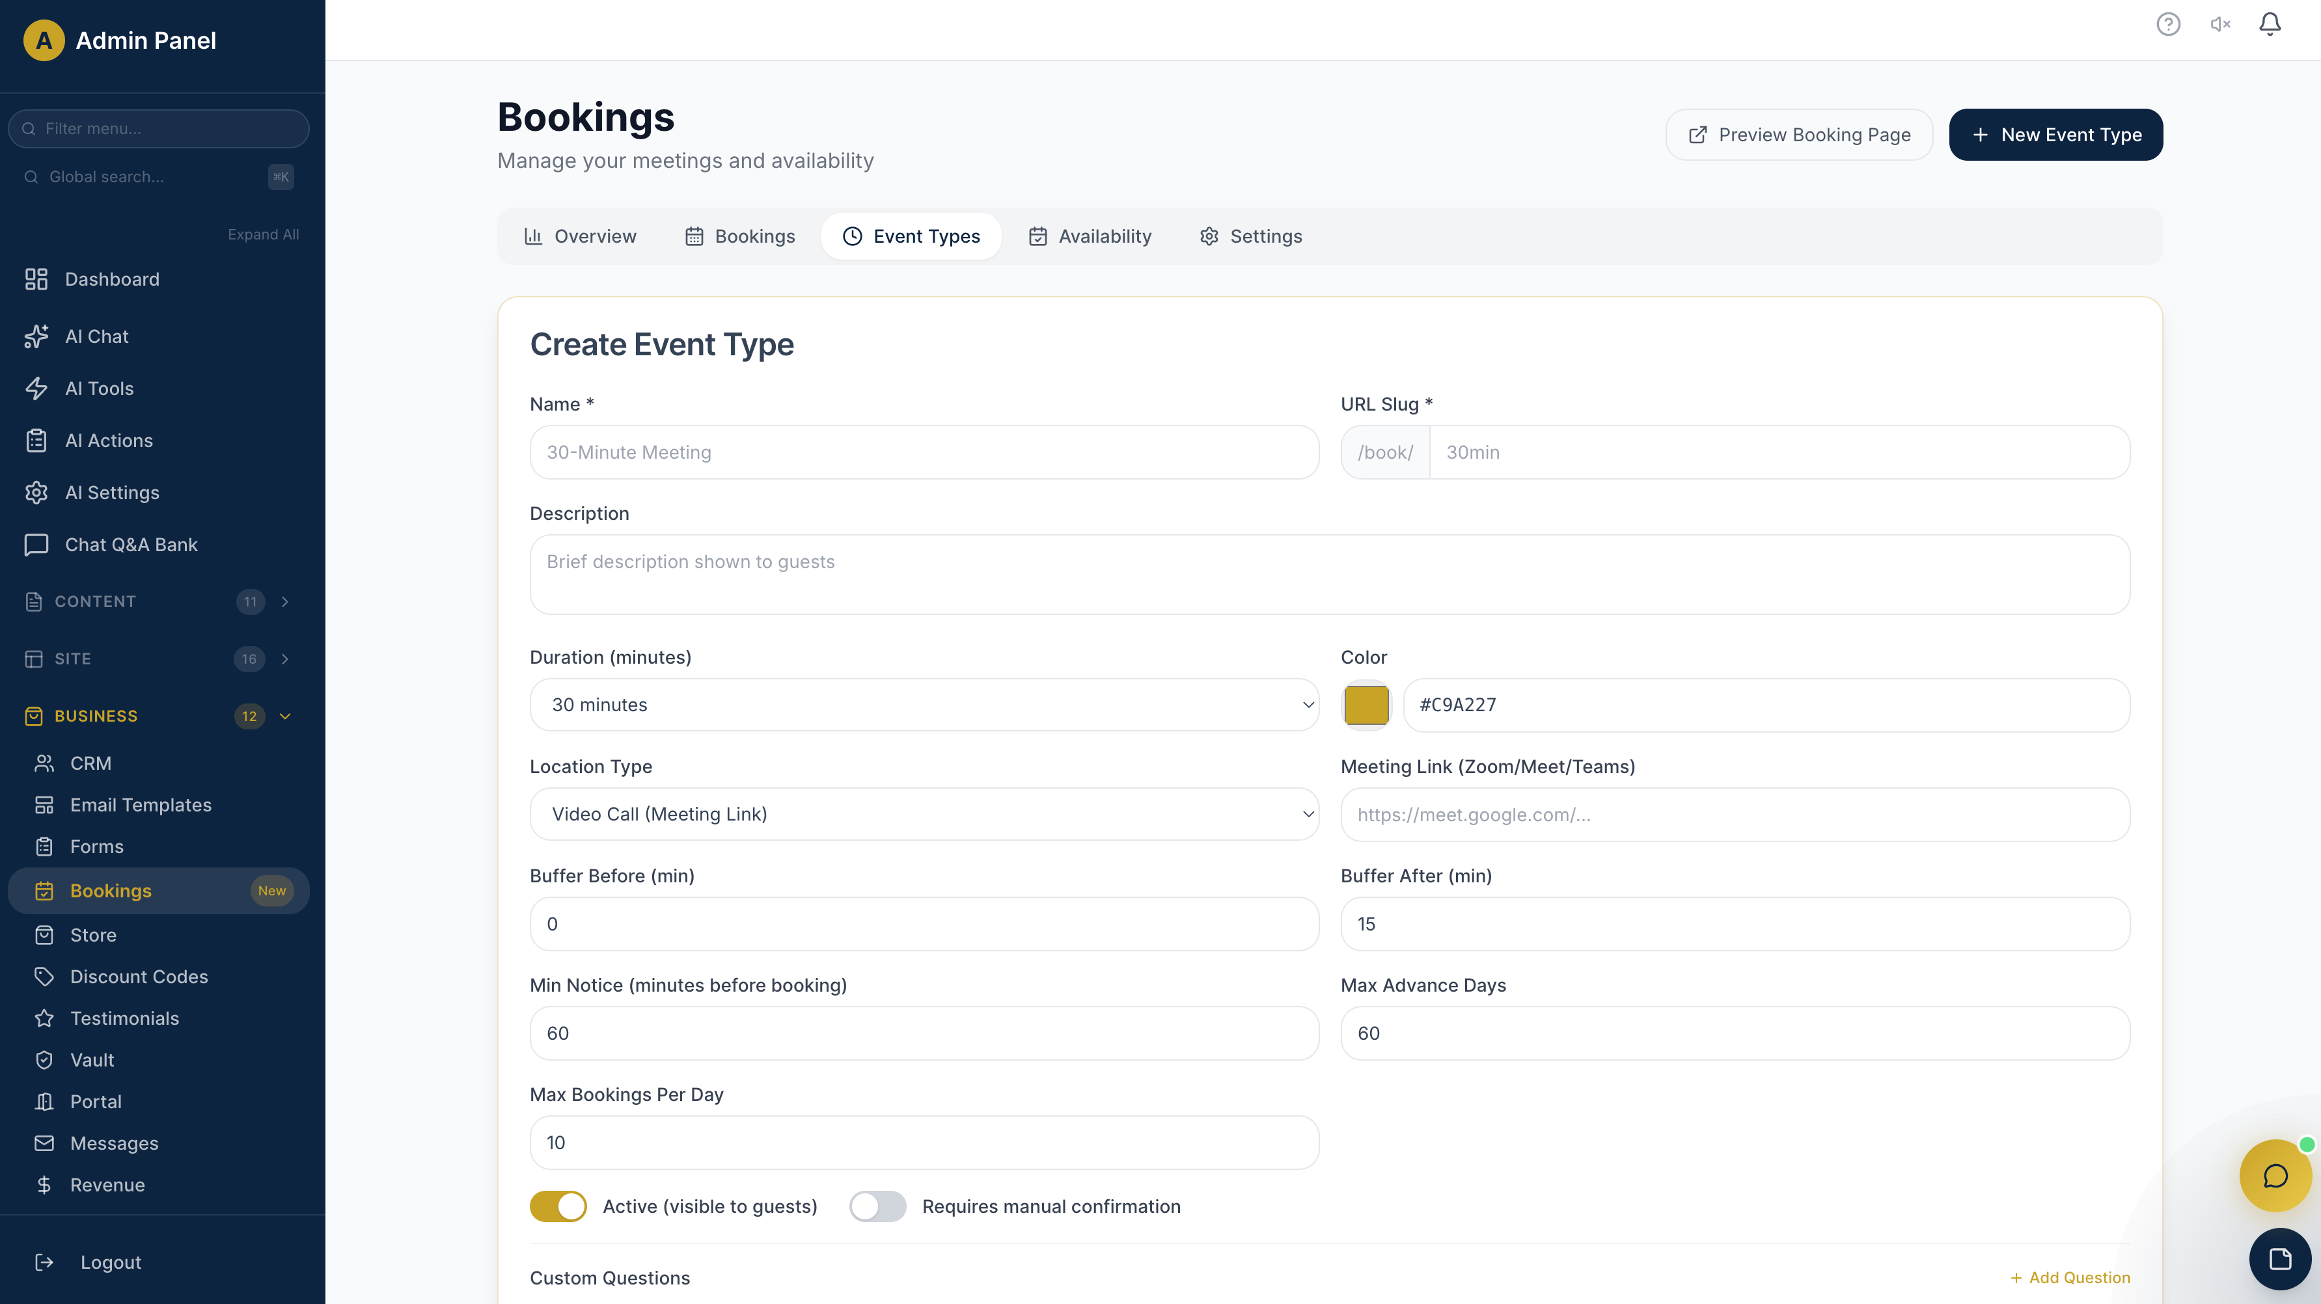This screenshot has height=1304, width=2321.
Task: Open the chat bubble widget
Action: (x=2276, y=1175)
